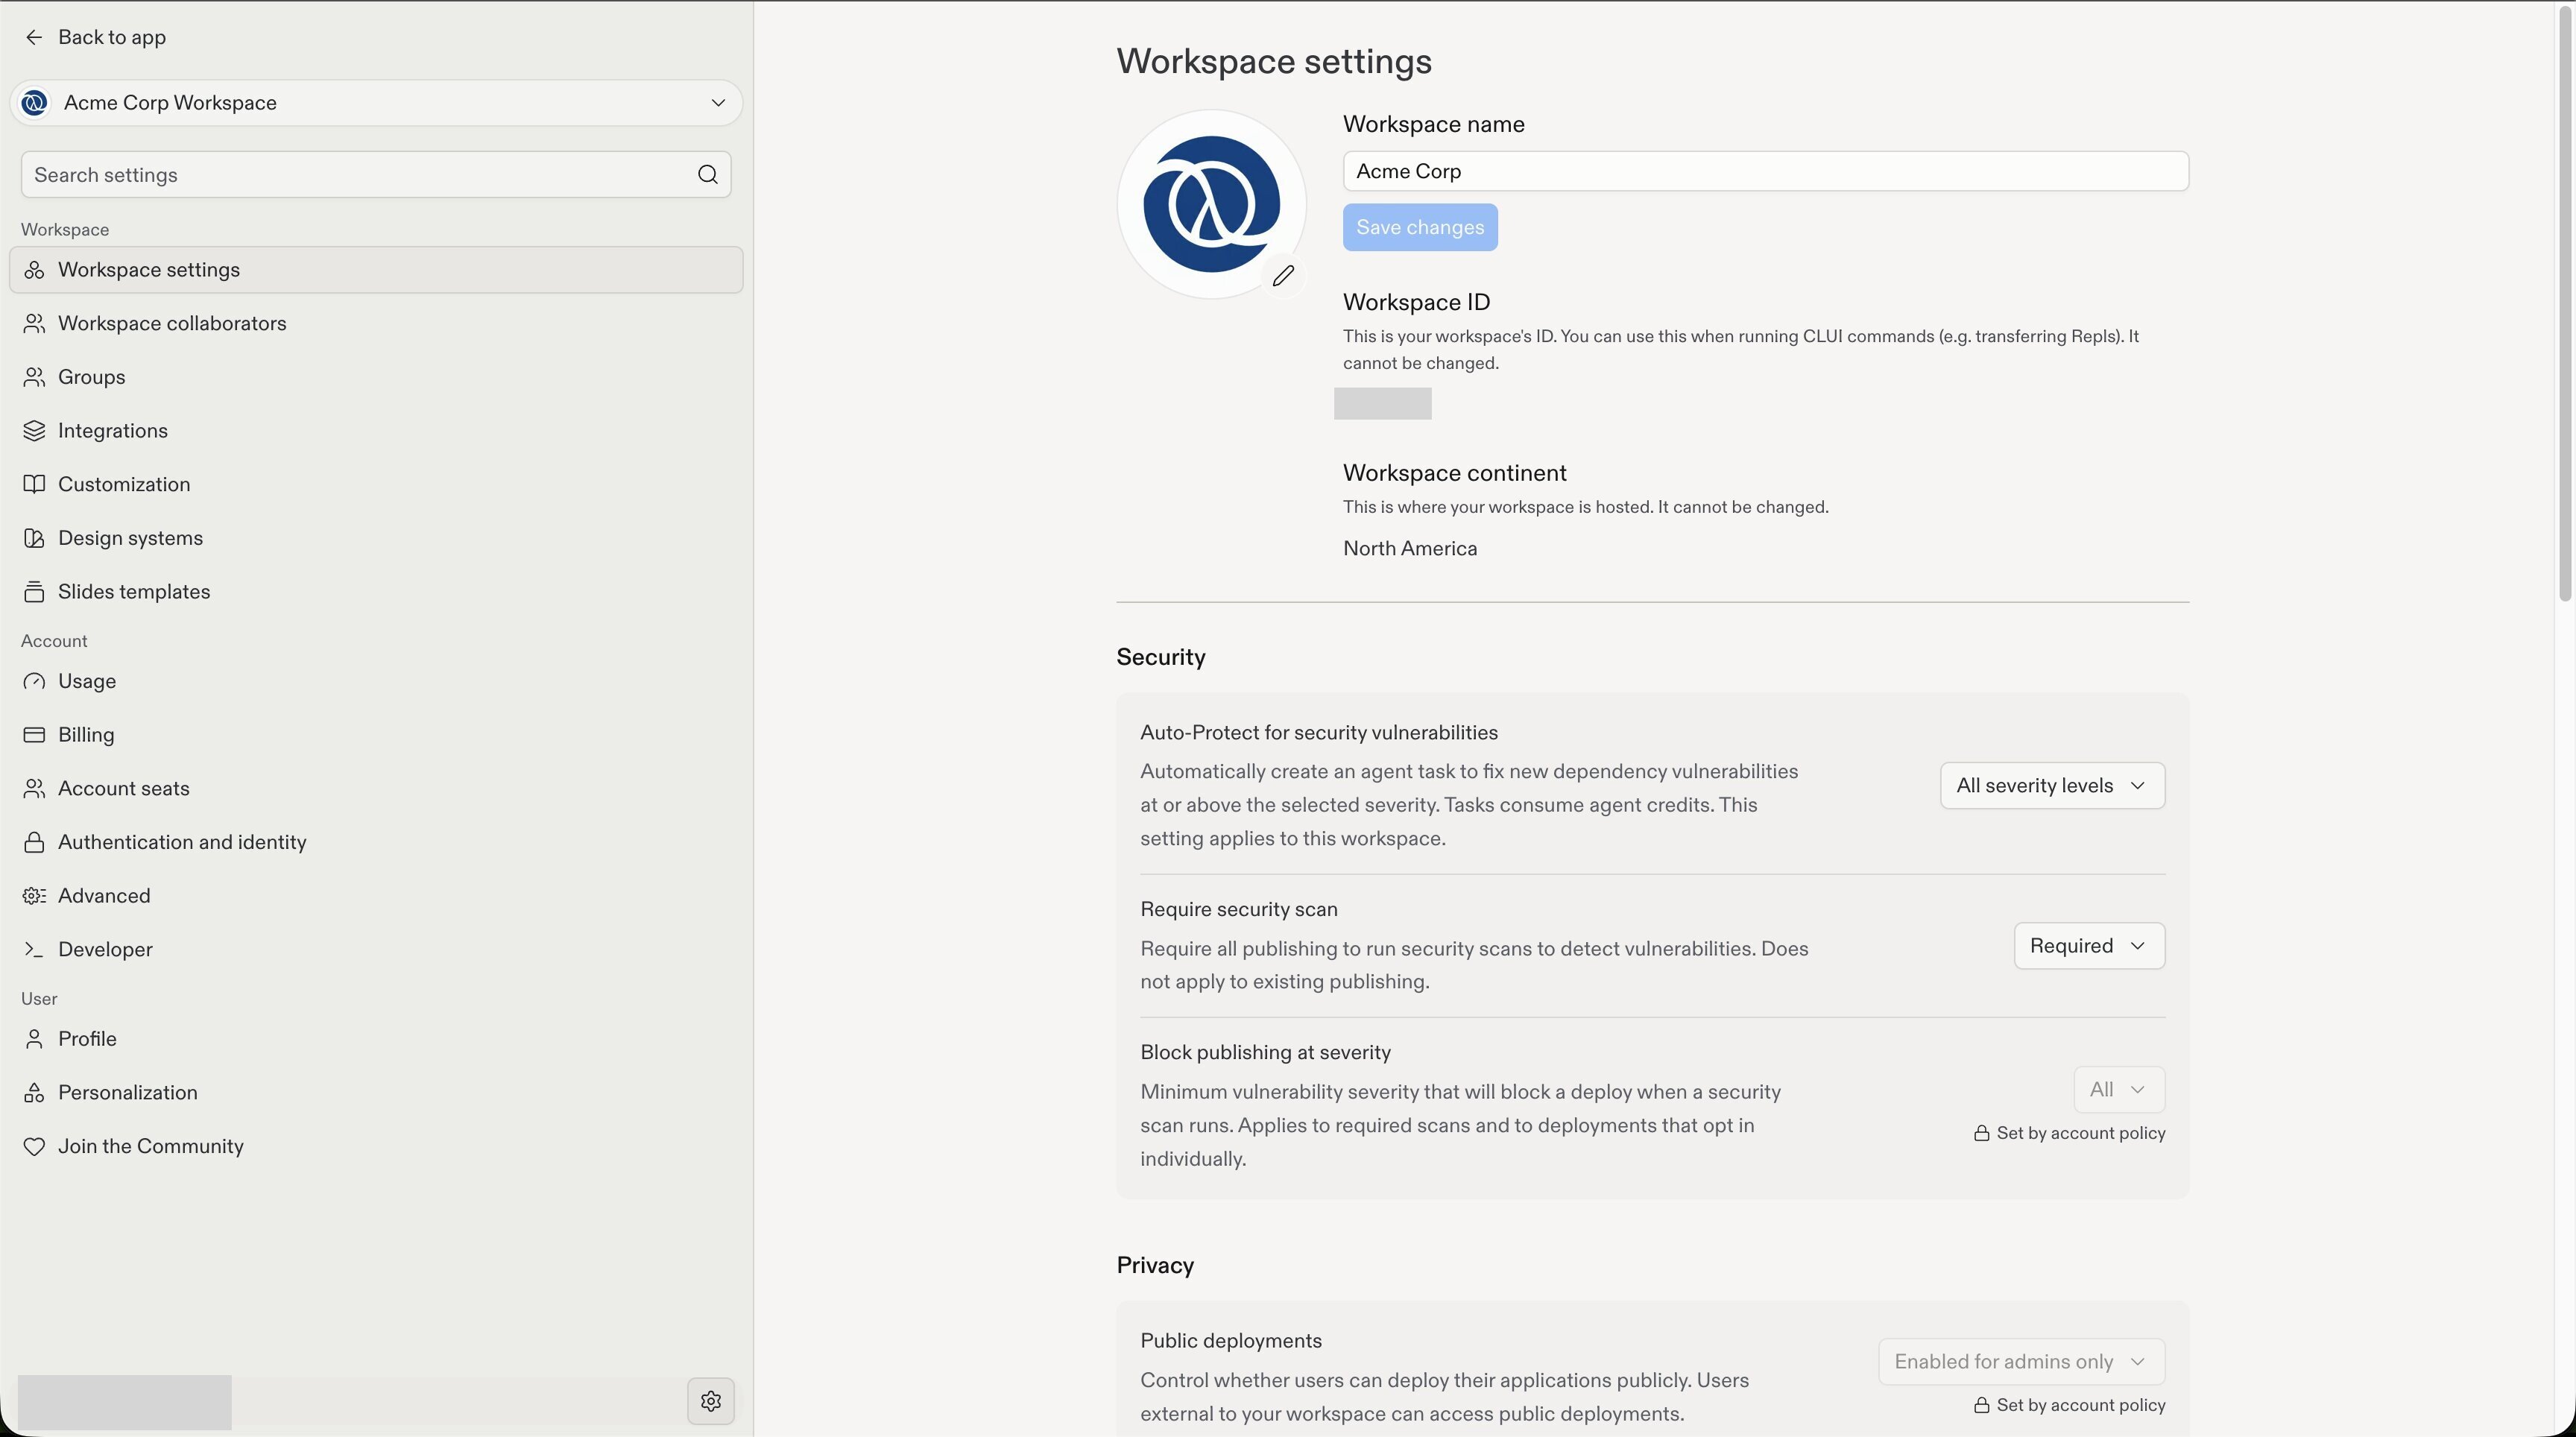Click the Auto-Protect for security vulnerabilities label
This screenshot has width=2576, height=1437.
point(1319,733)
